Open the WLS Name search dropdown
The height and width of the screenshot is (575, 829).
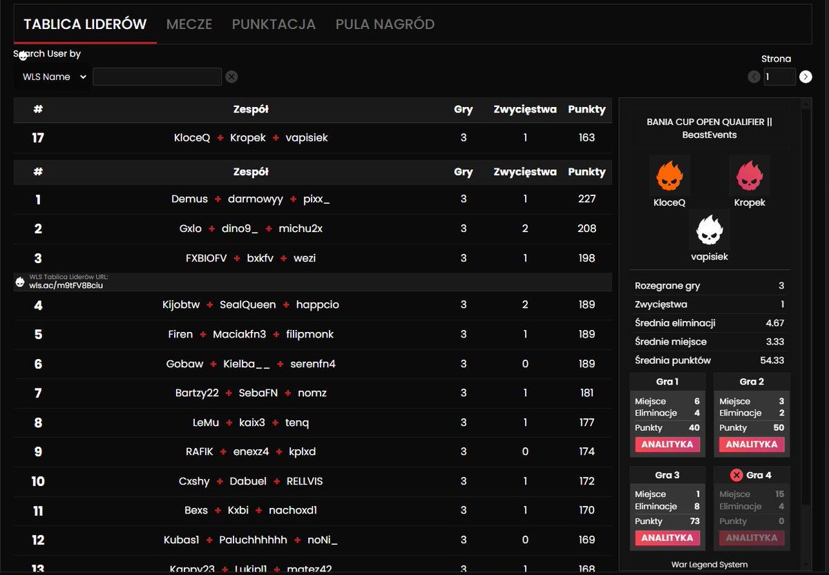pyautogui.click(x=53, y=77)
